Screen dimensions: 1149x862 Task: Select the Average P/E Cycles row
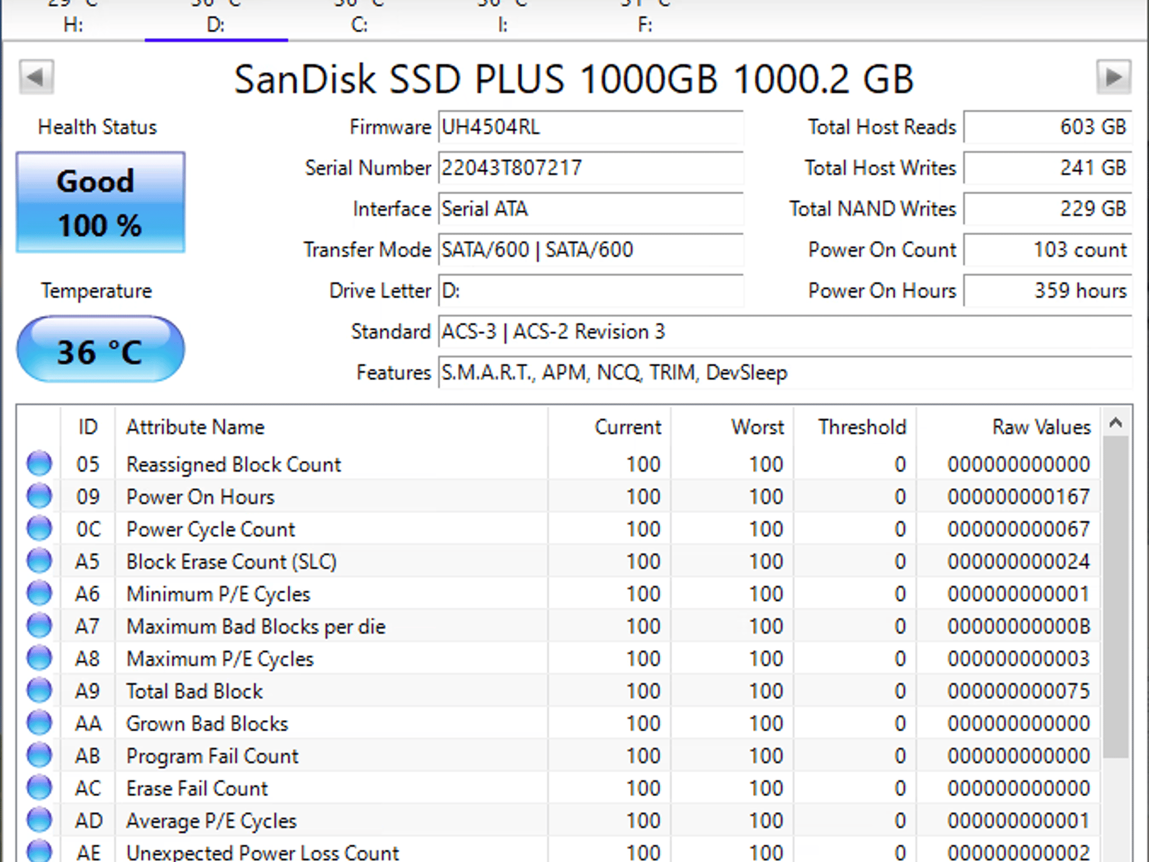559,821
